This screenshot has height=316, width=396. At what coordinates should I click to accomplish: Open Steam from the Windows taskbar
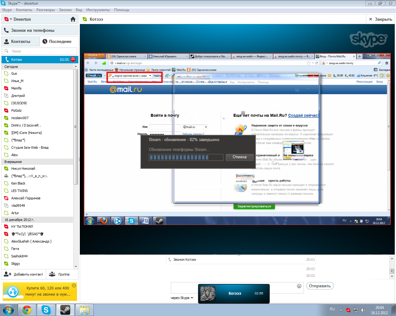[65, 310]
